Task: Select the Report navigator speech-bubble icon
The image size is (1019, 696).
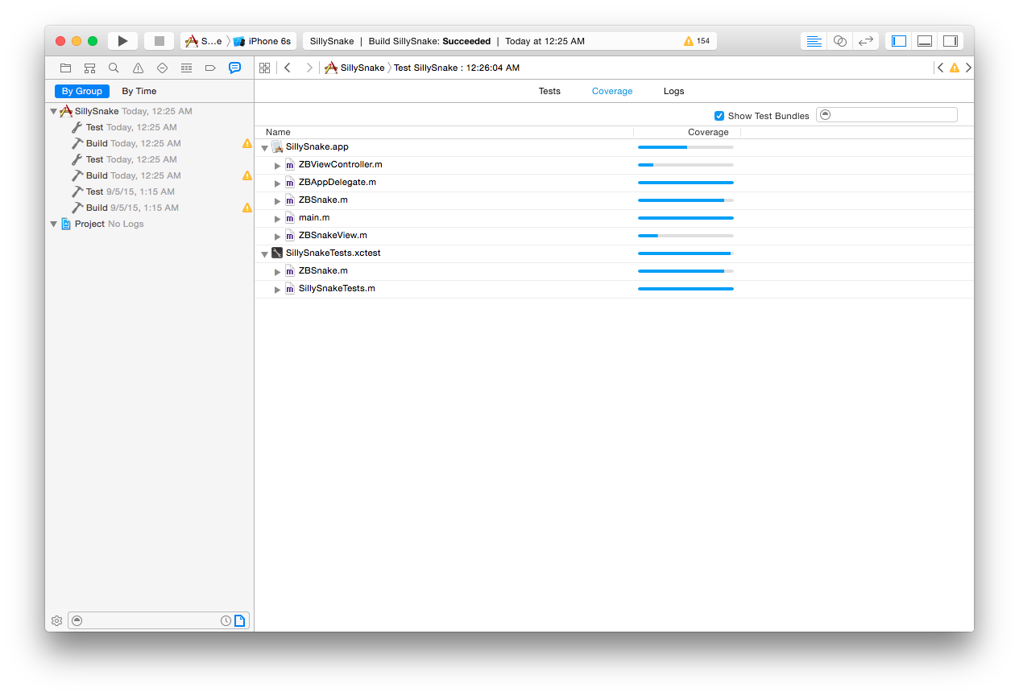Action: pos(234,68)
